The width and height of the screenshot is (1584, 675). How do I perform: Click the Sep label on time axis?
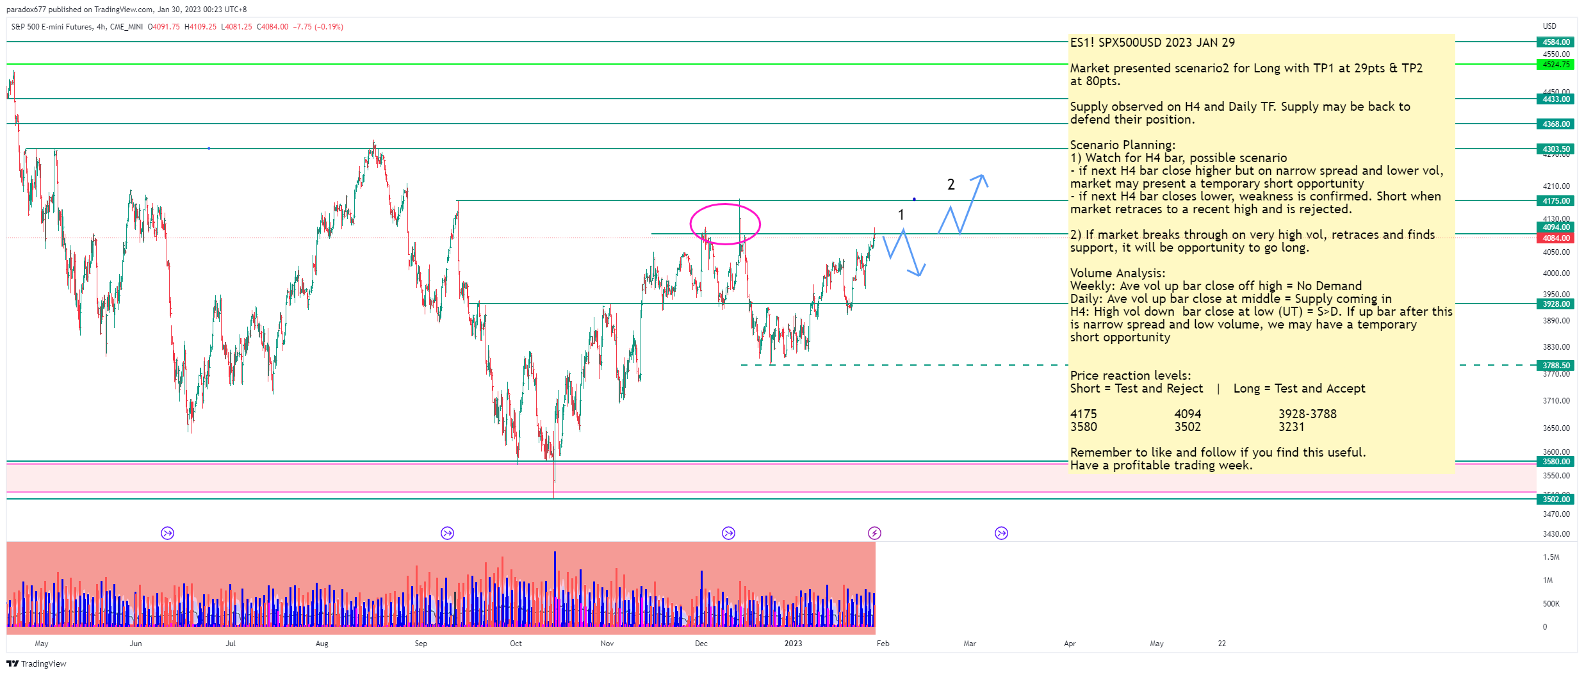click(421, 644)
